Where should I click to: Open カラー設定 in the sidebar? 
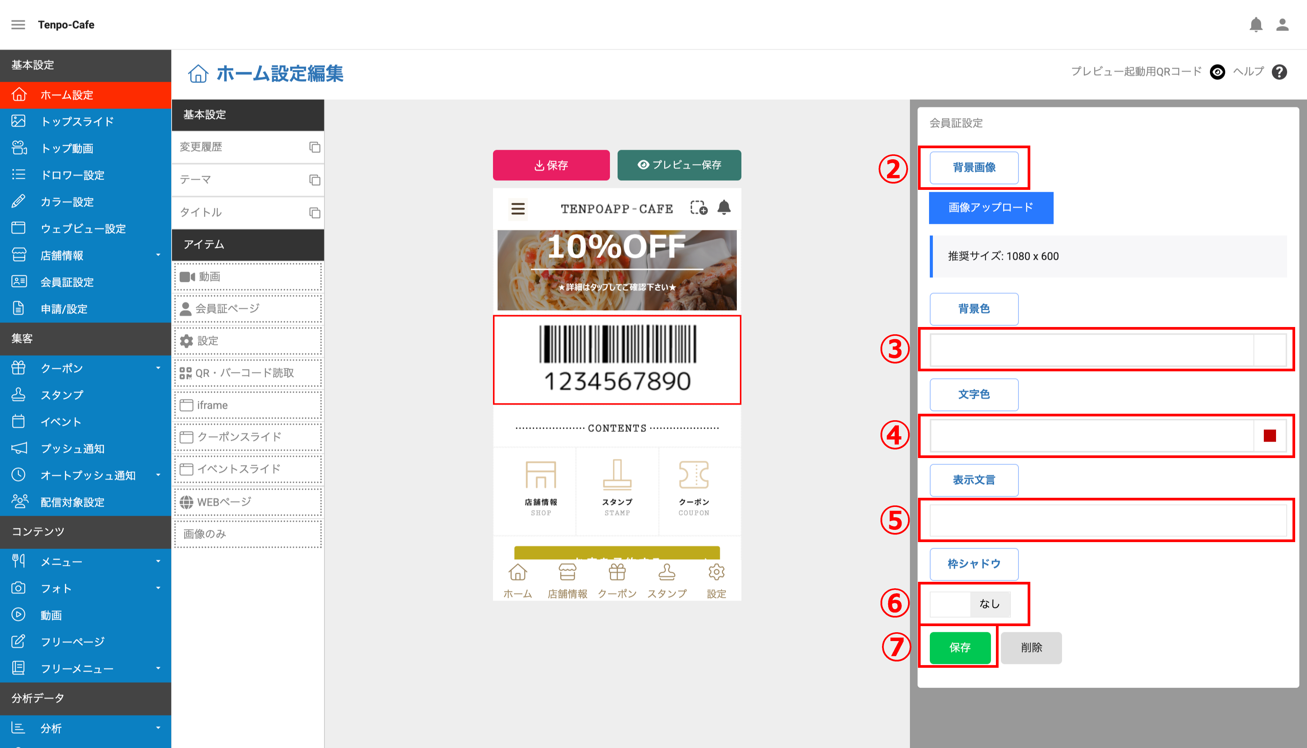(85, 202)
